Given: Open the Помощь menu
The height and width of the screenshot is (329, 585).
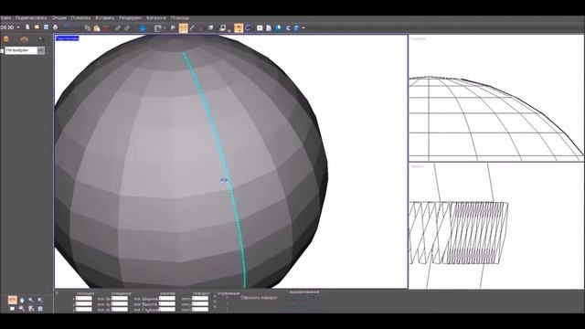Looking at the screenshot, I should tap(180, 18).
